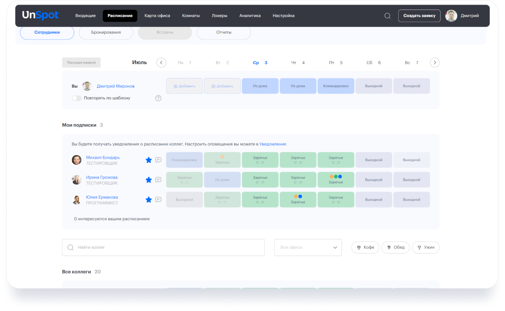
Task: Open chat icon for Ирина Громова
Action: tap(158, 180)
